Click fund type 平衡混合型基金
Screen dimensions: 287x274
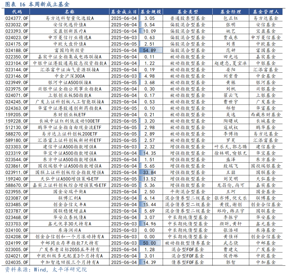(188, 192)
